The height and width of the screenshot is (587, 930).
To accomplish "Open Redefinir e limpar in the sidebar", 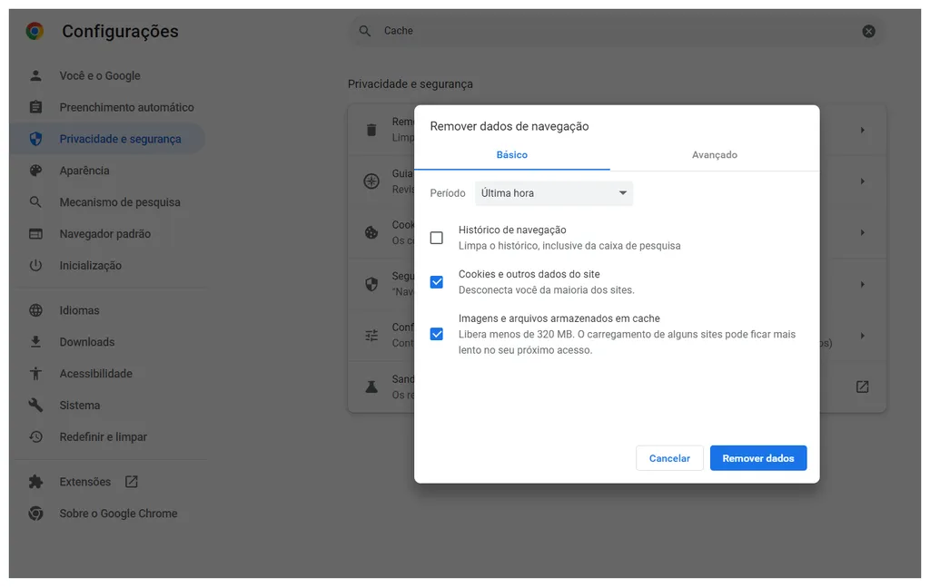I will click(x=103, y=437).
